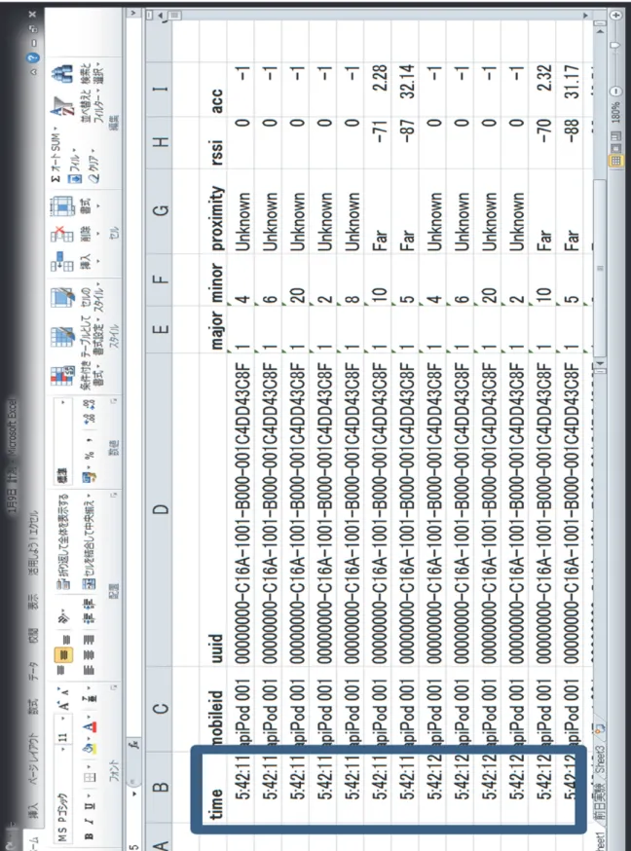631x851 pixels.
Task: Open the Excel help question mark icon
Action: [x=34, y=57]
